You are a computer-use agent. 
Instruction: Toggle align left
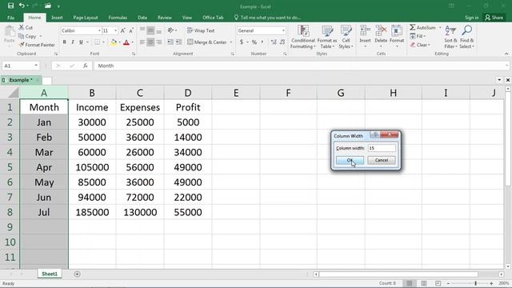[x=142, y=42]
